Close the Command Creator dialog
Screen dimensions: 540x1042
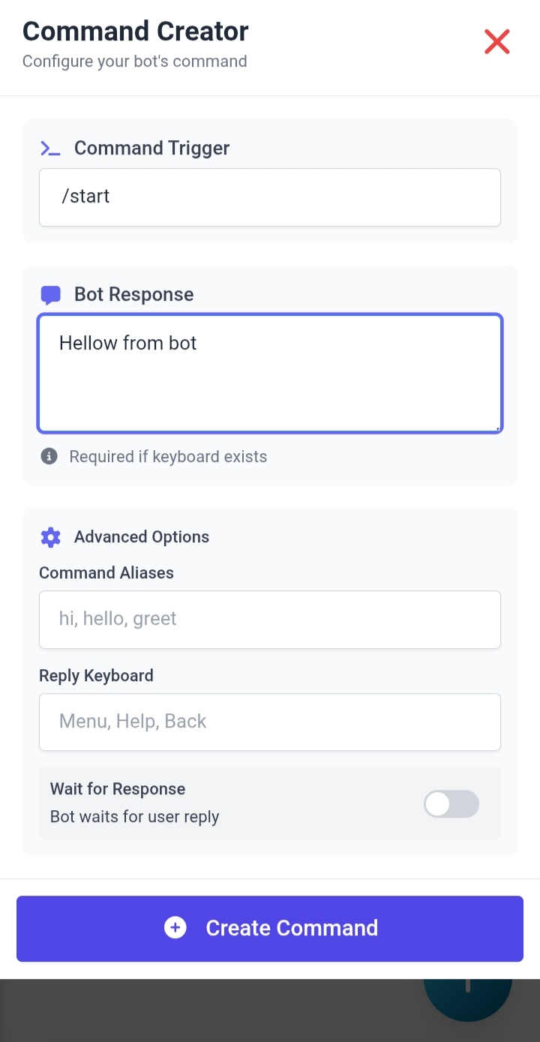[496, 43]
